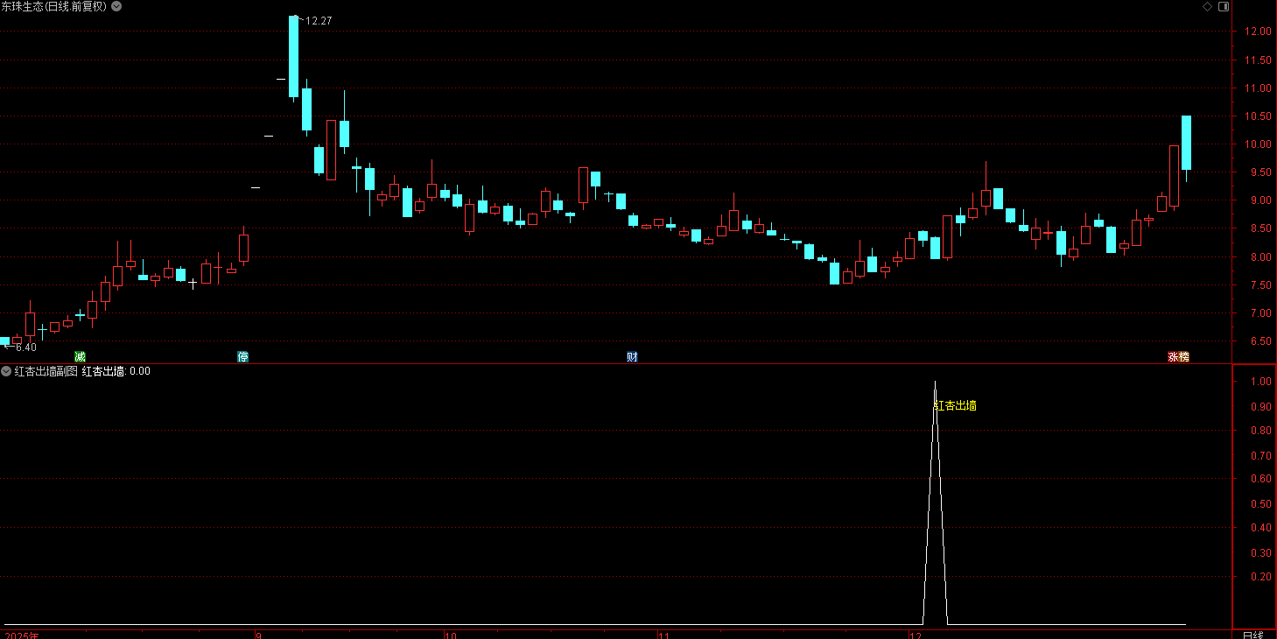
Task: Open the 财 info marker
Action: click(x=632, y=356)
